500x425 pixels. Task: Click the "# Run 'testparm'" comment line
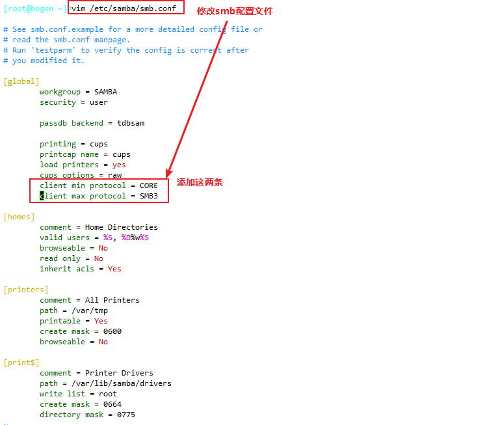126,50
